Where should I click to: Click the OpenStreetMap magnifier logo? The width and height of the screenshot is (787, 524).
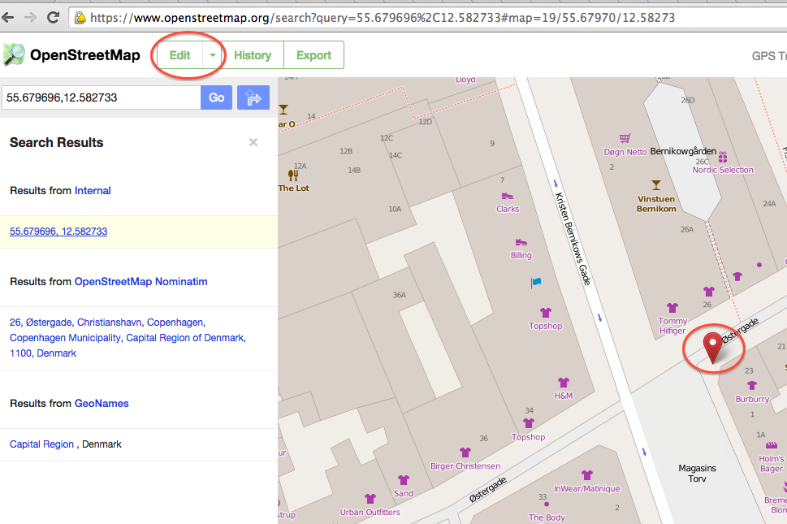point(14,54)
